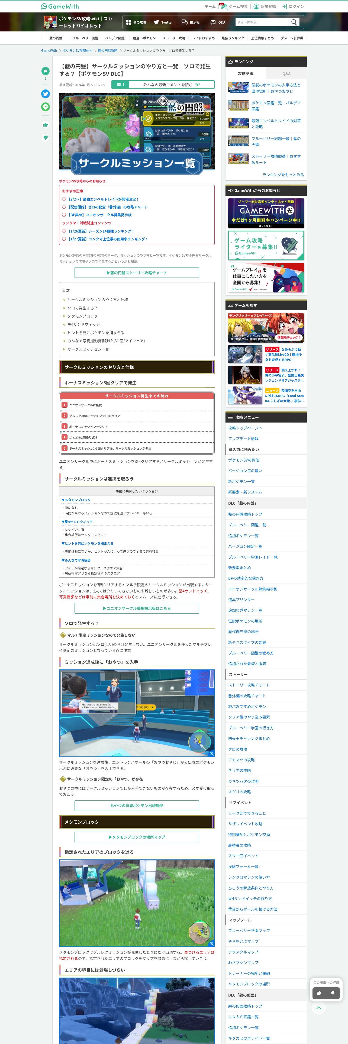Viewport: 348px width, 1044px height.
Task: Open Q&A from the wiki header
Action: coord(218,22)
